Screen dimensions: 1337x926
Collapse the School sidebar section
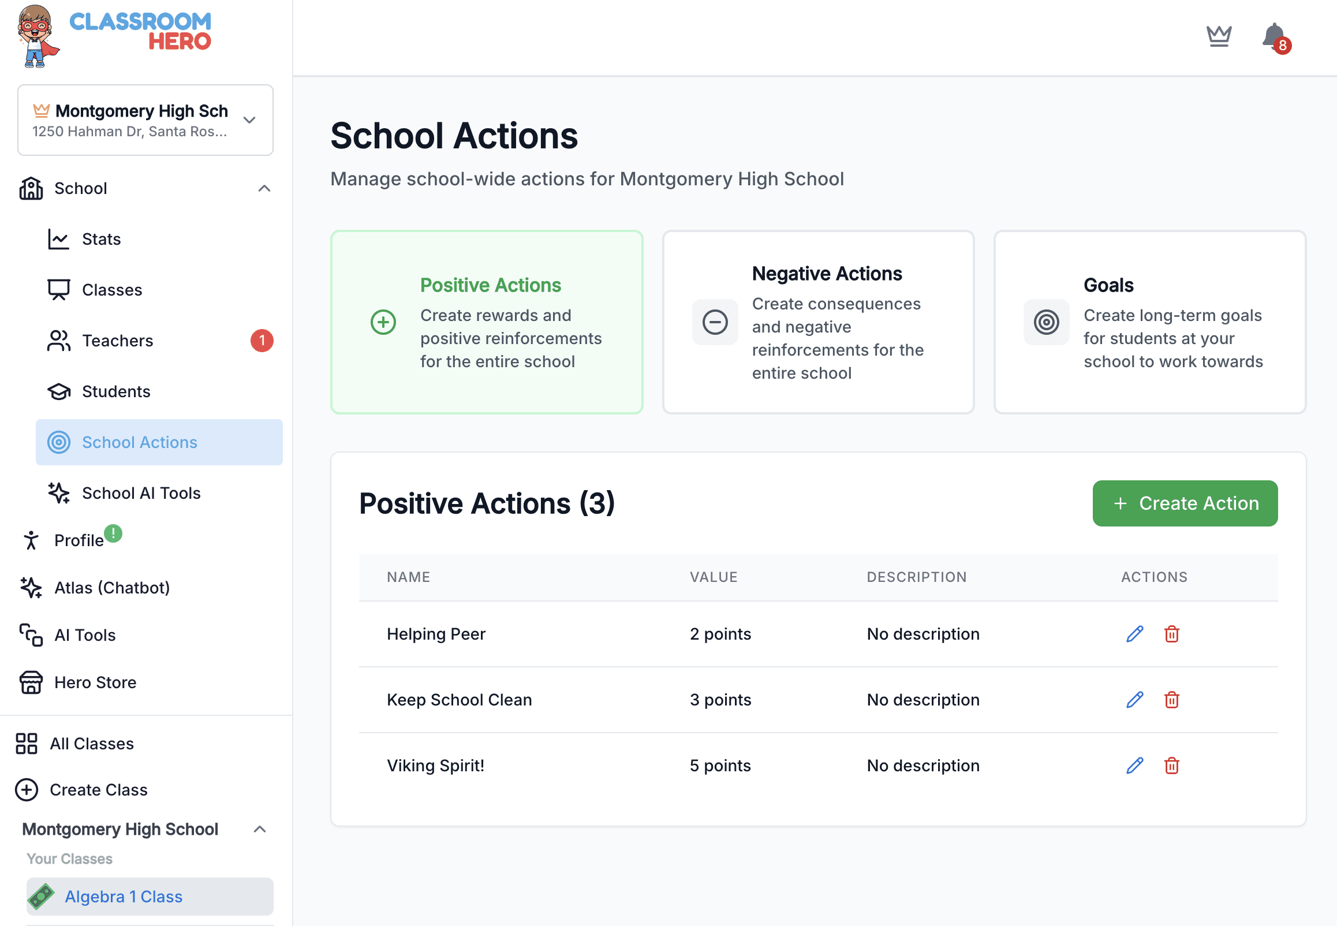pos(264,189)
